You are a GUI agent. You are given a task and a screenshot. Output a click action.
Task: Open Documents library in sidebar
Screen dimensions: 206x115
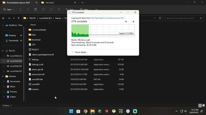click(15, 81)
